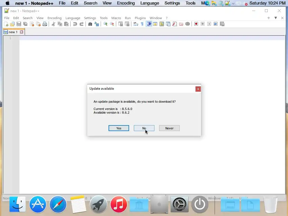288x216 pixels.
Task: Open Notes app in the dock
Action: click(78, 204)
